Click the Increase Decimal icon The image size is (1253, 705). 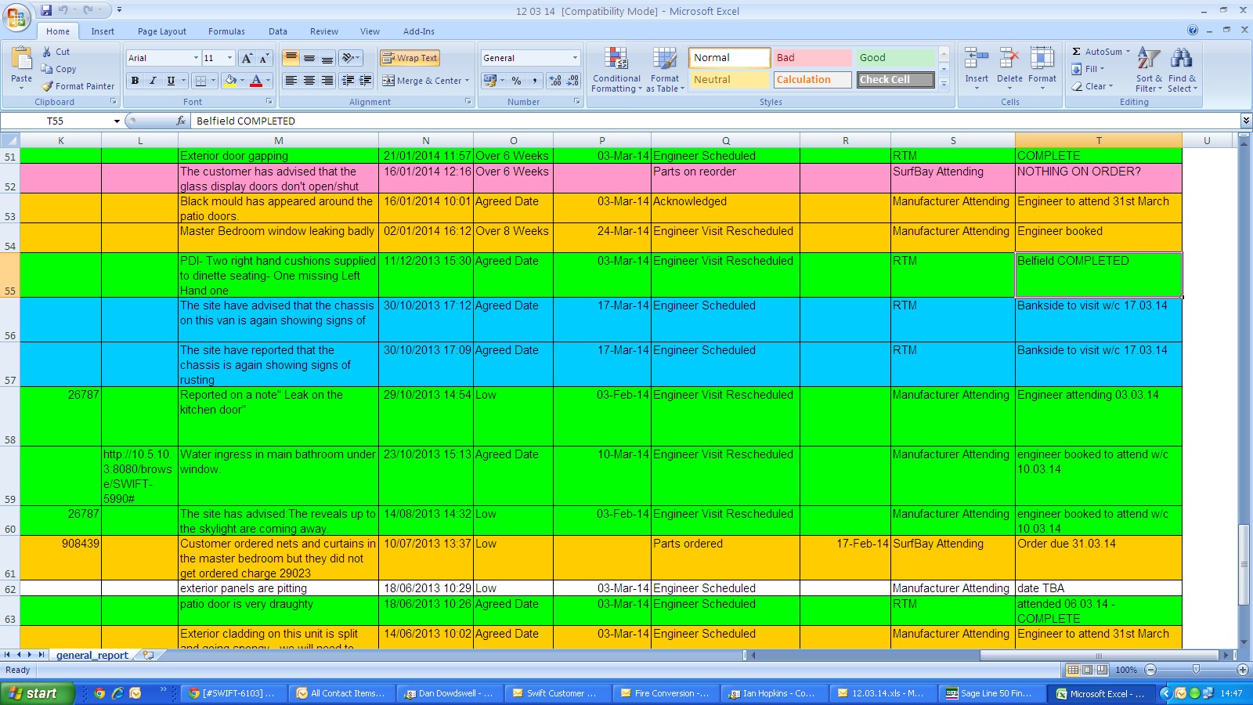click(555, 81)
